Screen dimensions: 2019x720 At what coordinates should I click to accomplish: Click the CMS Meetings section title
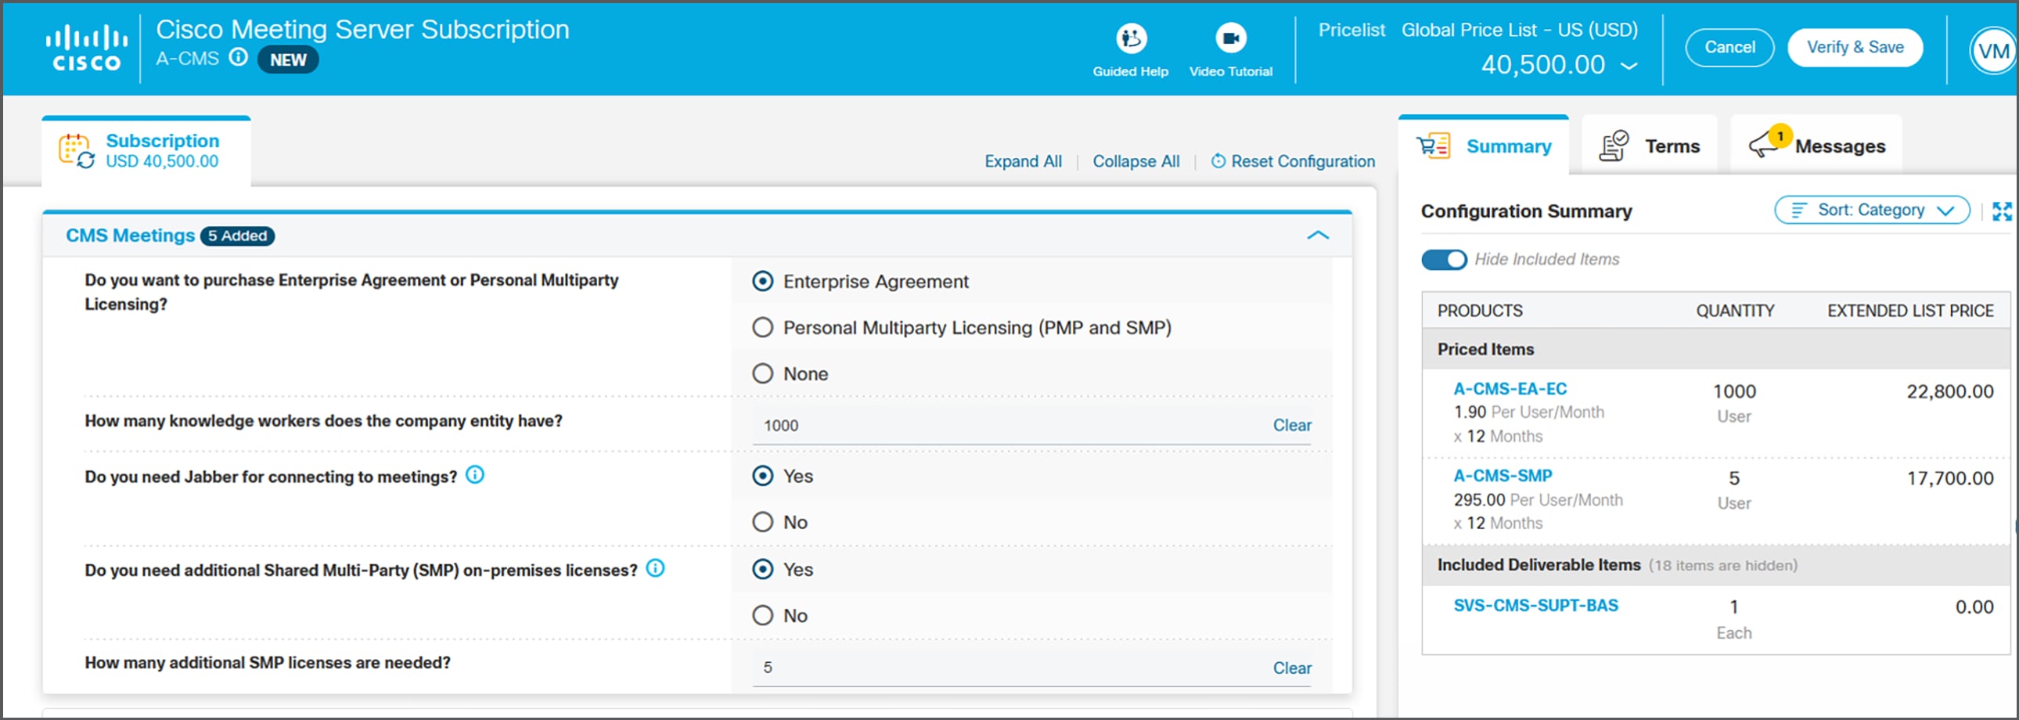pyautogui.click(x=130, y=236)
